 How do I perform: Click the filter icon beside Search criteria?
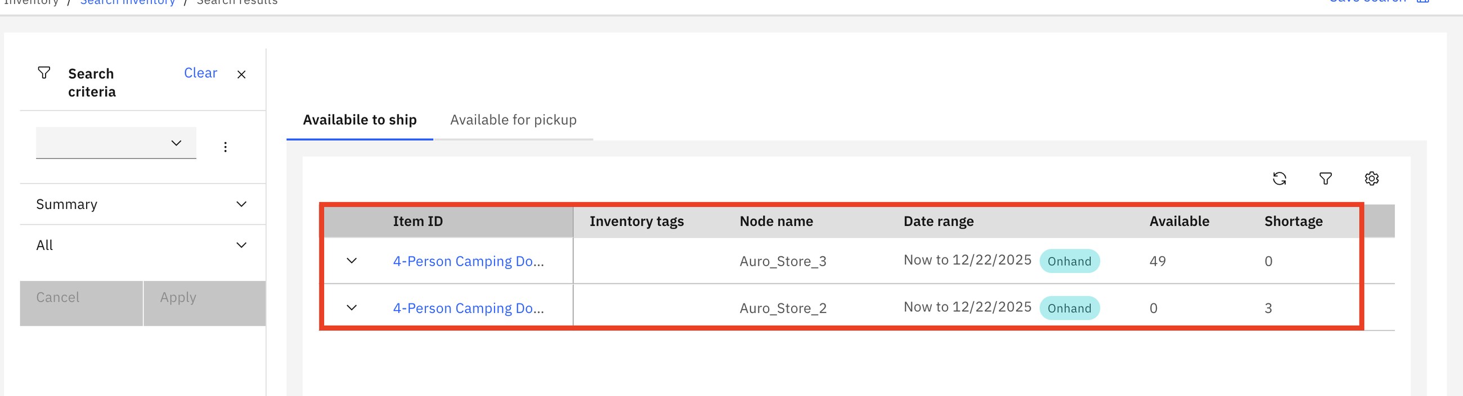[44, 72]
